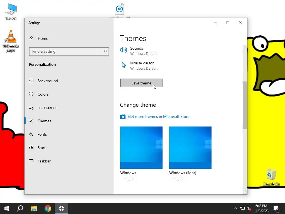The width and height of the screenshot is (285, 214).
Task: Click Settings gear on taskbar
Action: [x=62, y=208]
